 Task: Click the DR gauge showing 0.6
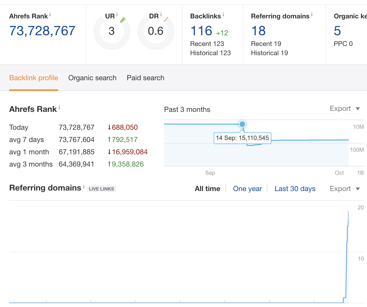(x=156, y=31)
